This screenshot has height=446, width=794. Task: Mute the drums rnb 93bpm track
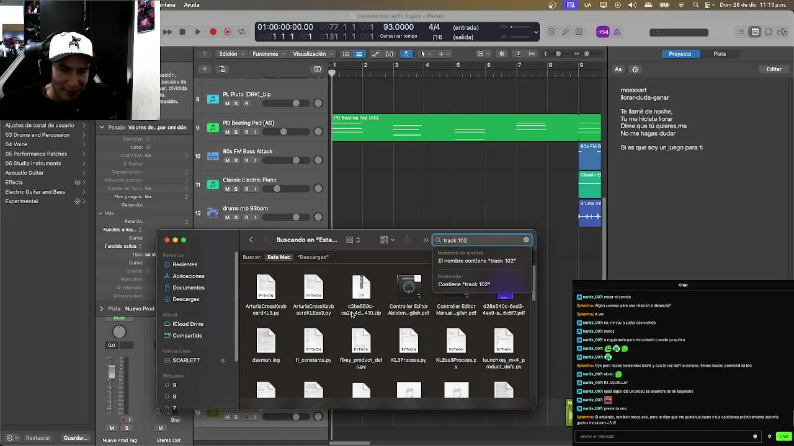pyautogui.click(x=227, y=217)
